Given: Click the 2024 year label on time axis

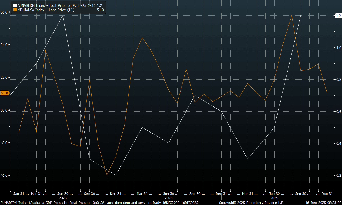Looking at the screenshot, I should coord(169,198).
